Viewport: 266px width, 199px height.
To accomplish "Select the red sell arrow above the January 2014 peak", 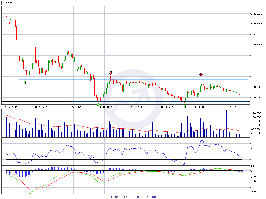I will tap(201, 74).
